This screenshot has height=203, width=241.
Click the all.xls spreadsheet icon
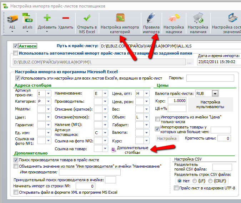pos(27,18)
